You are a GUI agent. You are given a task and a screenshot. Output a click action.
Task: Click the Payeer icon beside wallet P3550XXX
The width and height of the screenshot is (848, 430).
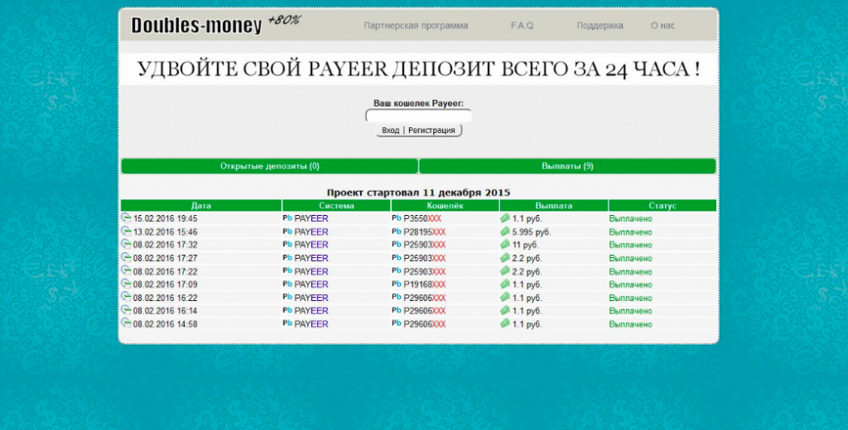pos(397,218)
